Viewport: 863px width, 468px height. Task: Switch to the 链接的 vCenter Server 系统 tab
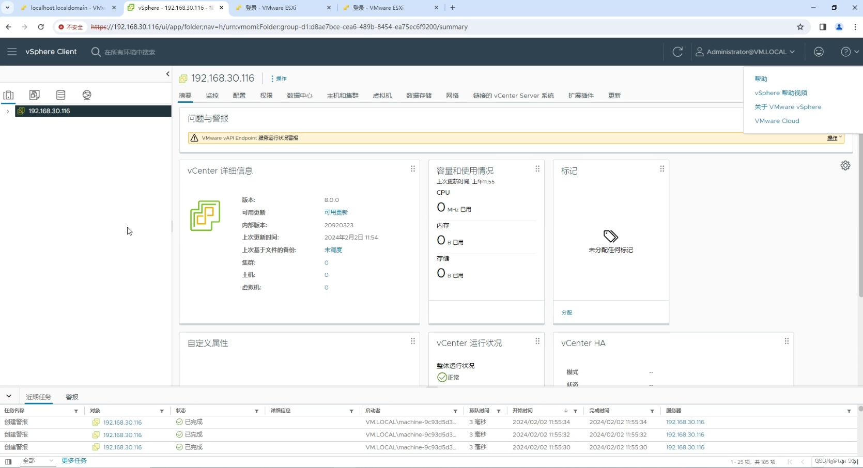513,96
